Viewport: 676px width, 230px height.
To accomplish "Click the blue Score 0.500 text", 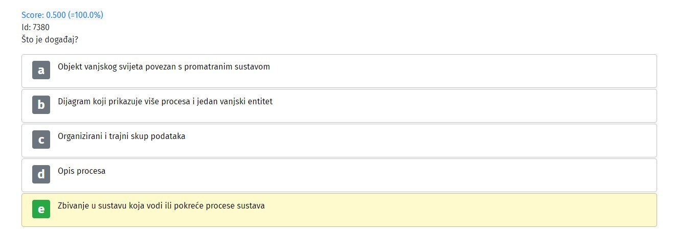I will click(62, 15).
